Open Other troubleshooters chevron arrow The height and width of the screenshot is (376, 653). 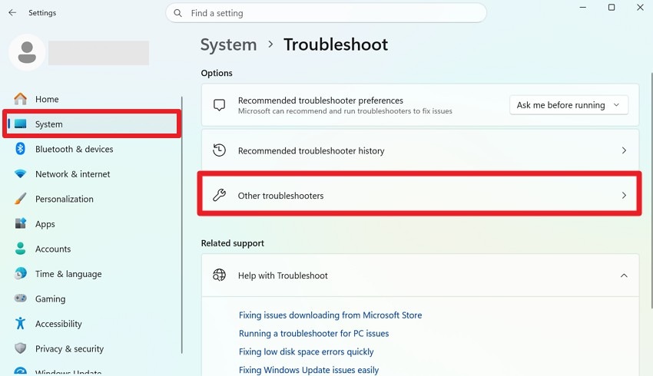pyautogui.click(x=624, y=195)
